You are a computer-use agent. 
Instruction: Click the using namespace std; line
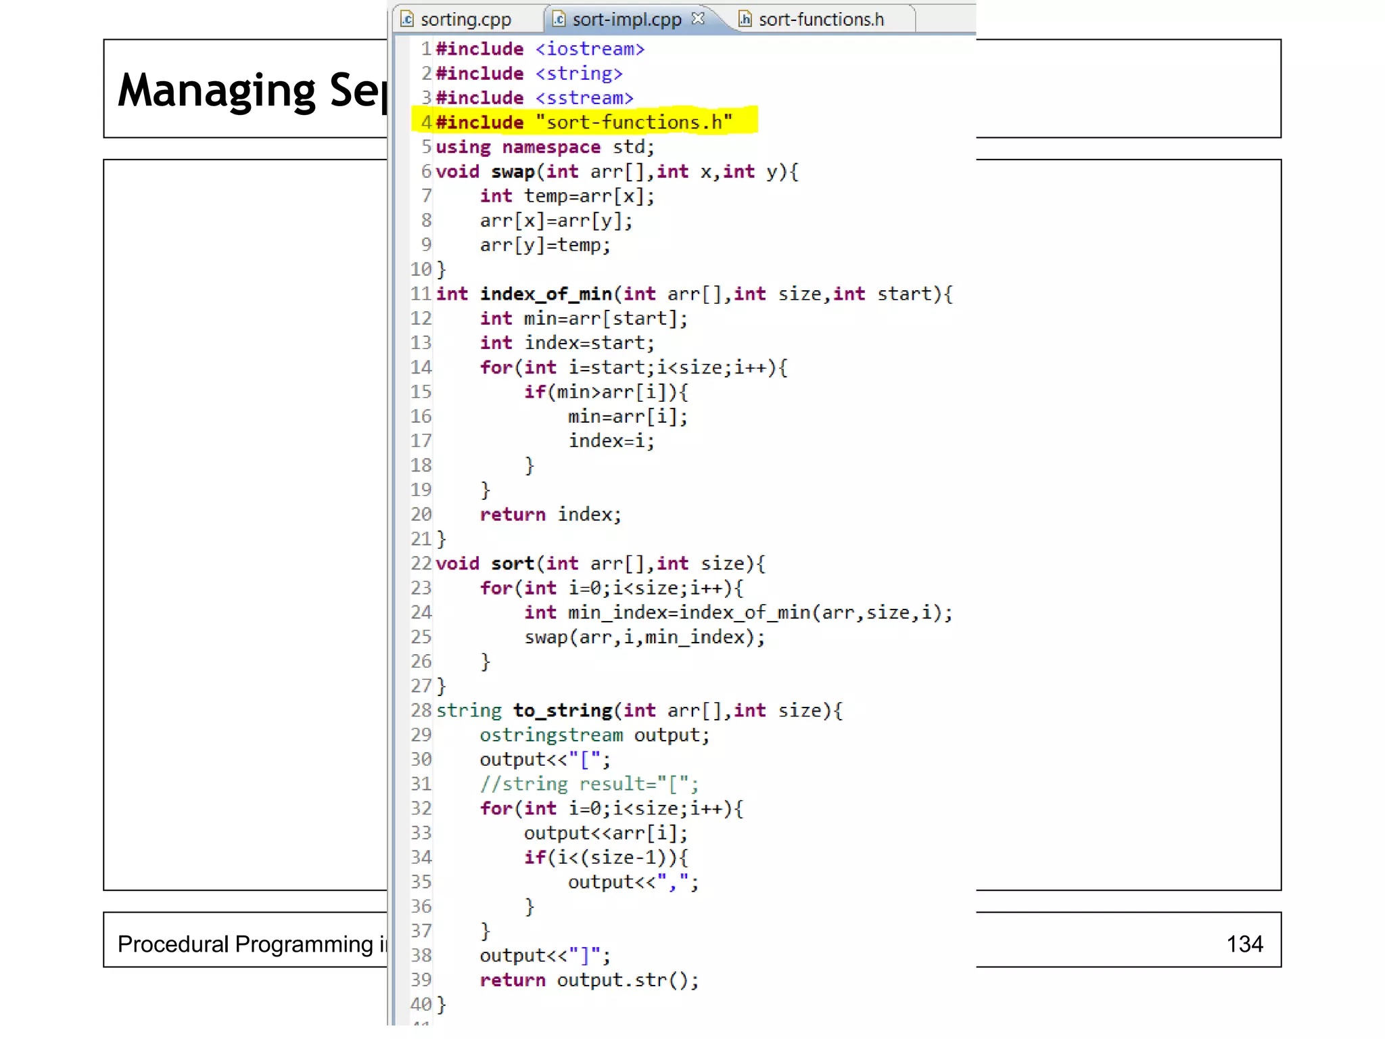[x=545, y=147]
